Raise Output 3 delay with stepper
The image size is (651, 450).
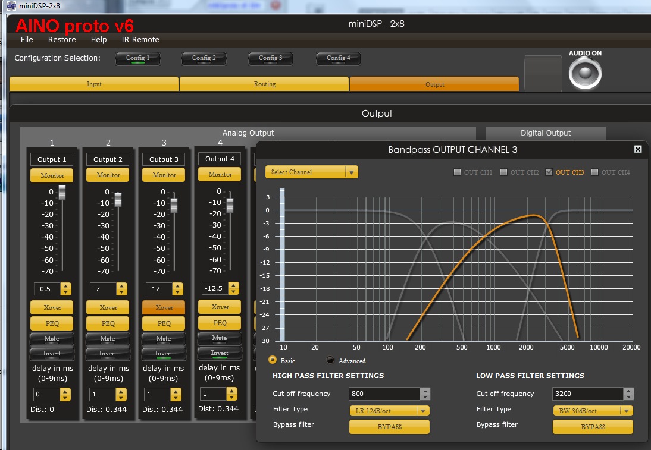[176, 391]
